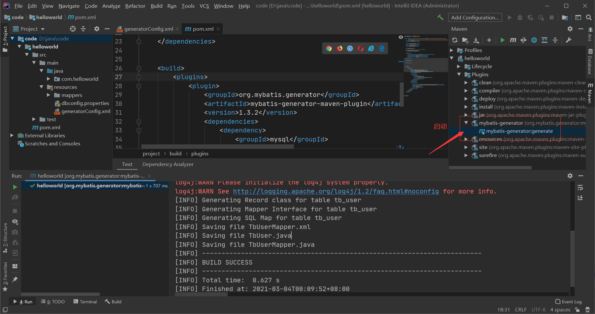
Task: Expand Maven Profiles node
Action: pyautogui.click(x=452, y=50)
